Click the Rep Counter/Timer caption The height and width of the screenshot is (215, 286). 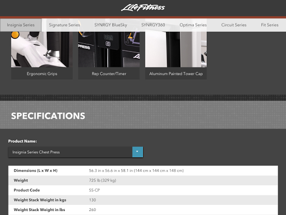click(109, 74)
